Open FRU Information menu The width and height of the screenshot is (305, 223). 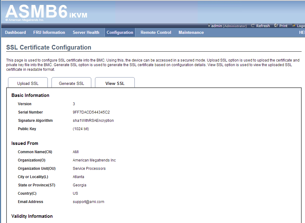click(49, 32)
